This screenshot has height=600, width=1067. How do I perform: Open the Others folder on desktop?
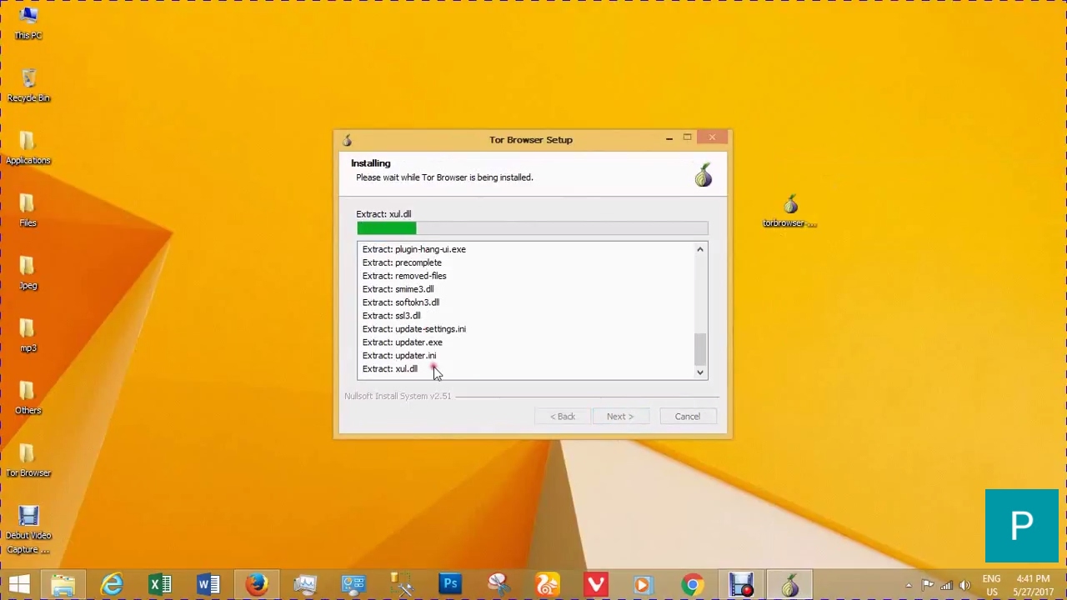pyautogui.click(x=28, y=398)
